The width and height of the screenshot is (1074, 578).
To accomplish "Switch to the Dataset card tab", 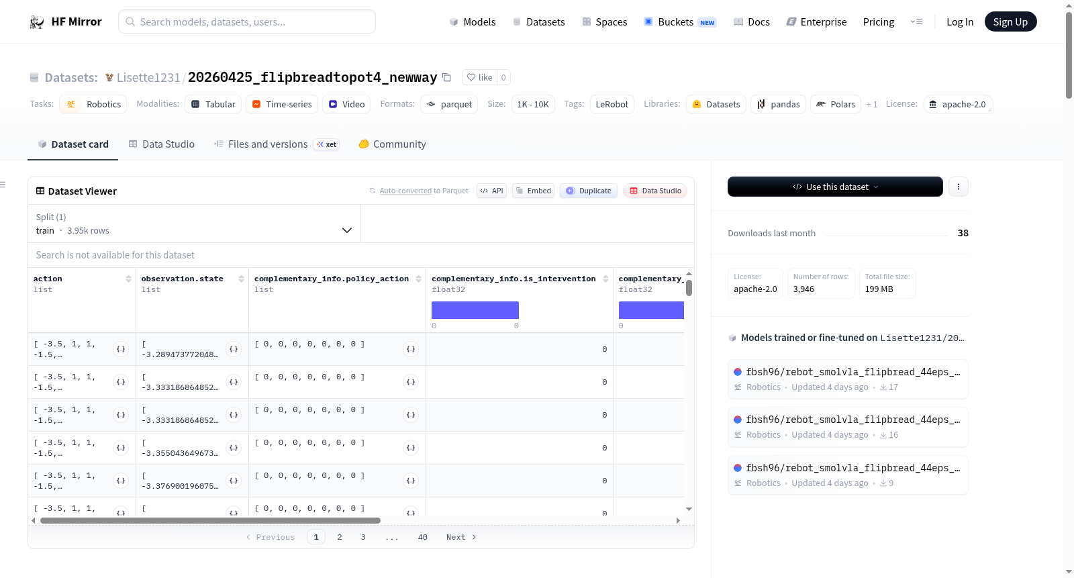I will click(x=73, y=144).
